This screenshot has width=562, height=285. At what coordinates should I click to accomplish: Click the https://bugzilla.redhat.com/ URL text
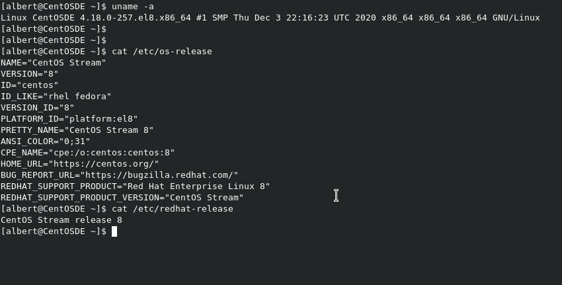click(x=159, y=175)
